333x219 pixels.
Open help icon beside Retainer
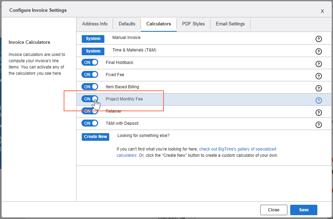click(318, 113)
